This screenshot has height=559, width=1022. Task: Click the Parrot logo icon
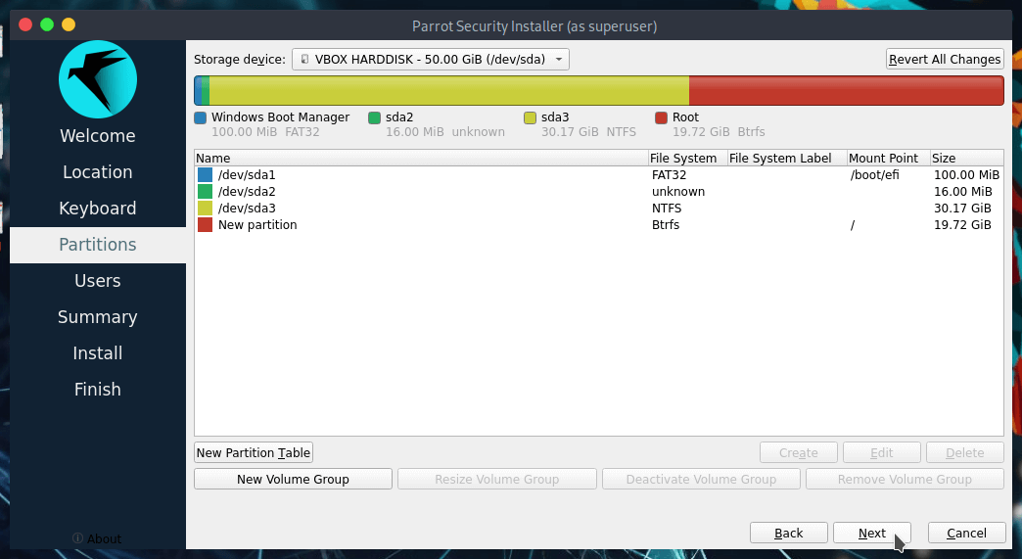click(97, 80)
